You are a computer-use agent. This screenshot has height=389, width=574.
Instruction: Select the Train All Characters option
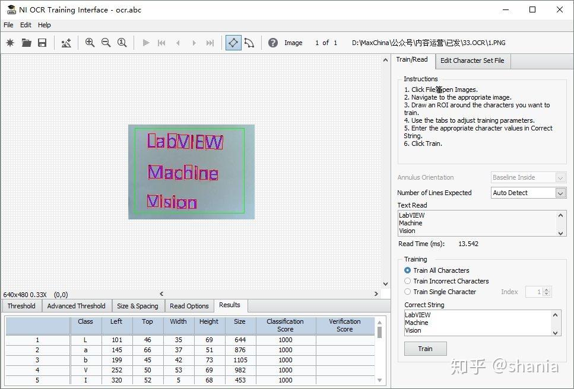click(x=407, y=270)
